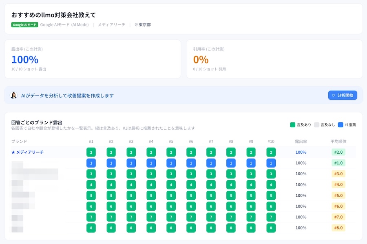Click green rank 6 badge under column #6
The height and width of the screenshot is (244, 367).
tap(191, 206)
